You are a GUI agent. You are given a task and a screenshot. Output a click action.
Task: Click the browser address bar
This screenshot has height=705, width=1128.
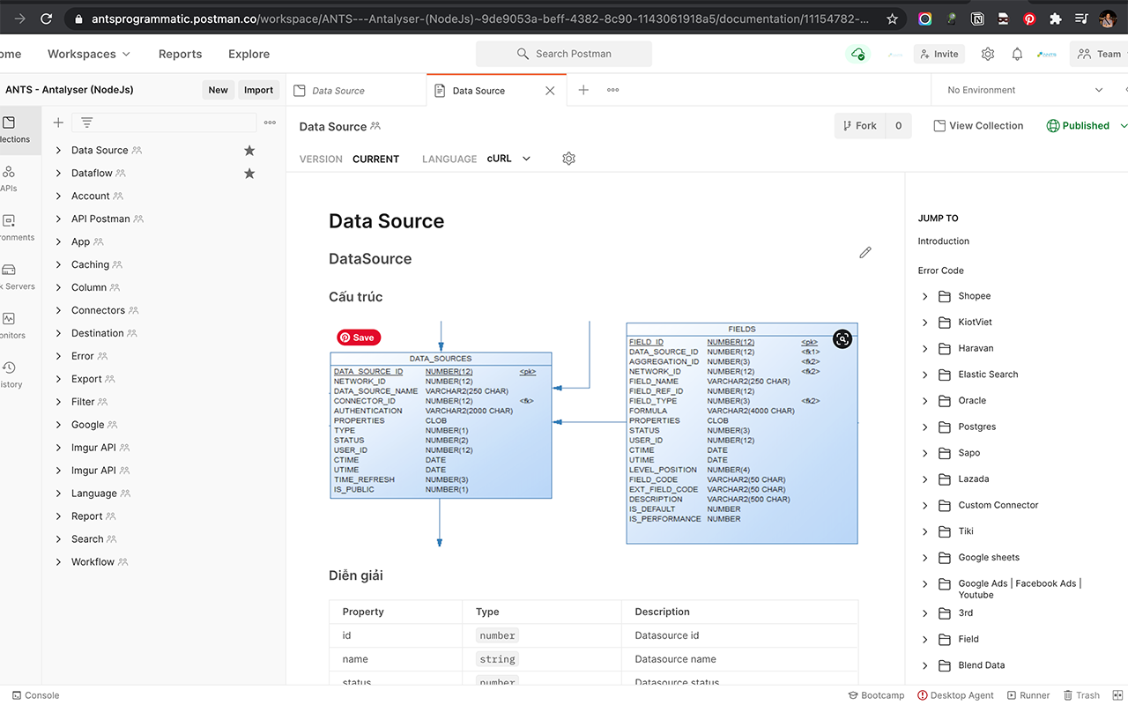tap(480, 19)
